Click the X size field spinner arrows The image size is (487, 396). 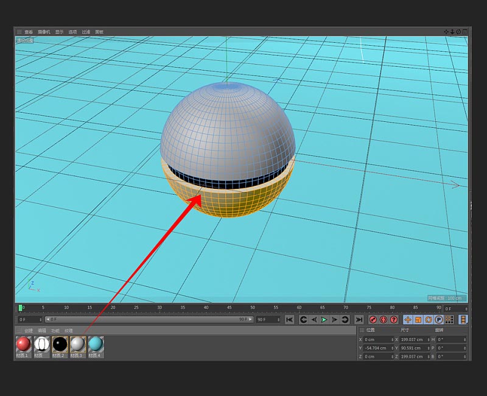point(430,339)
